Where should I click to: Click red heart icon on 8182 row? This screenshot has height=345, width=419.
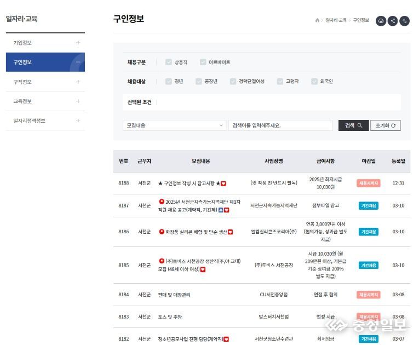pyautogui.click(x=226, y=340)
